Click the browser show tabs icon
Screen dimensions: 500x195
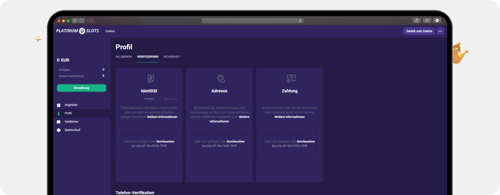point(427,20)
